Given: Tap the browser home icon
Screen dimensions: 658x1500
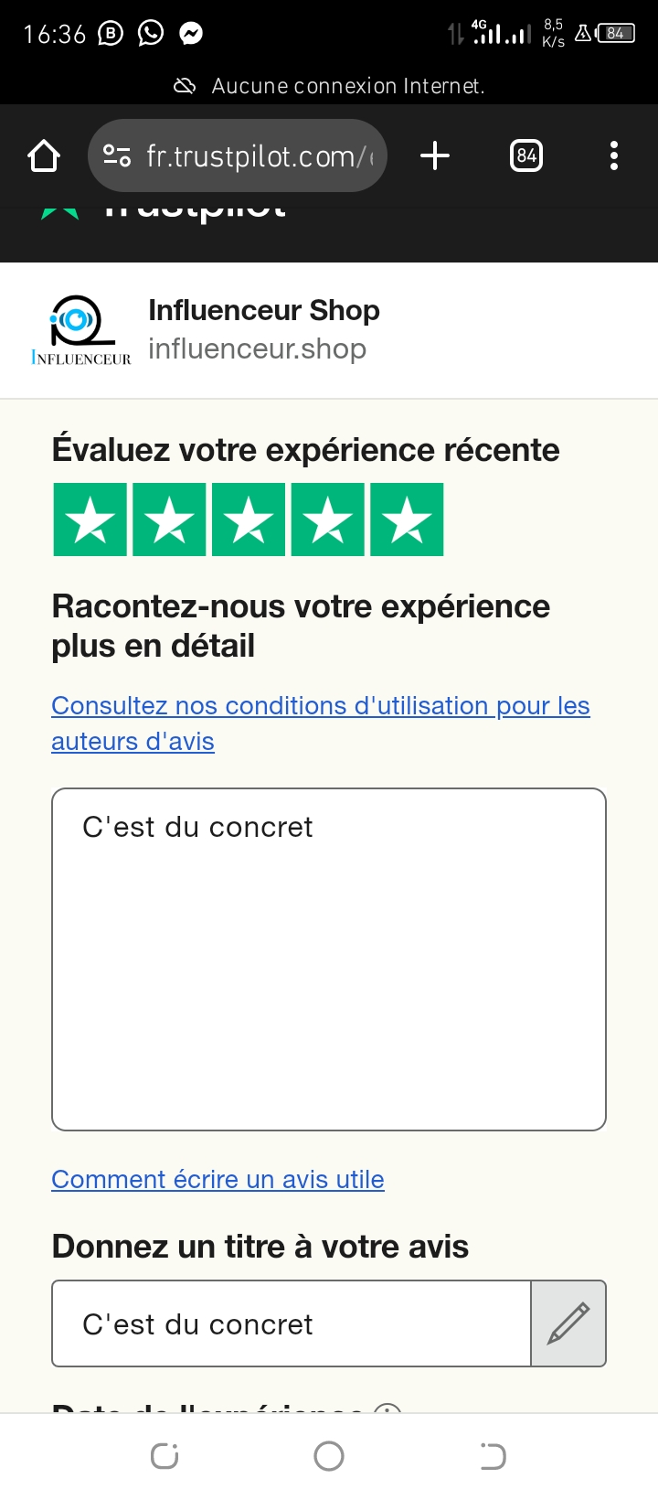Looking at the screenshot, I should tap(44, 156).
